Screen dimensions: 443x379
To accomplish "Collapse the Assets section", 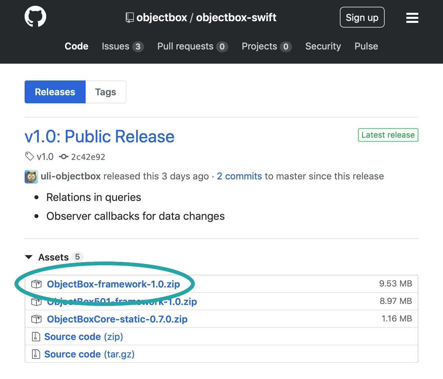I will click(x=29, y=257).
